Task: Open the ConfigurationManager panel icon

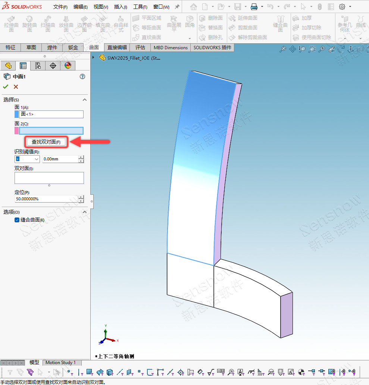Action: [x=38, y=66]
